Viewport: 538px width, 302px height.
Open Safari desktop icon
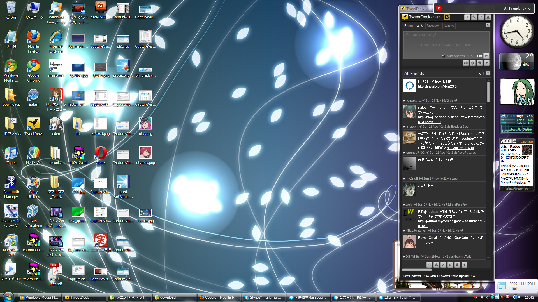pos(33,97)
